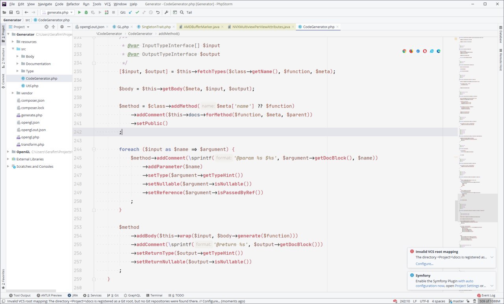The image size is (504, 304).
Task: Open in Internet Explorer from the browser icons
Action: tap(432, 51)
